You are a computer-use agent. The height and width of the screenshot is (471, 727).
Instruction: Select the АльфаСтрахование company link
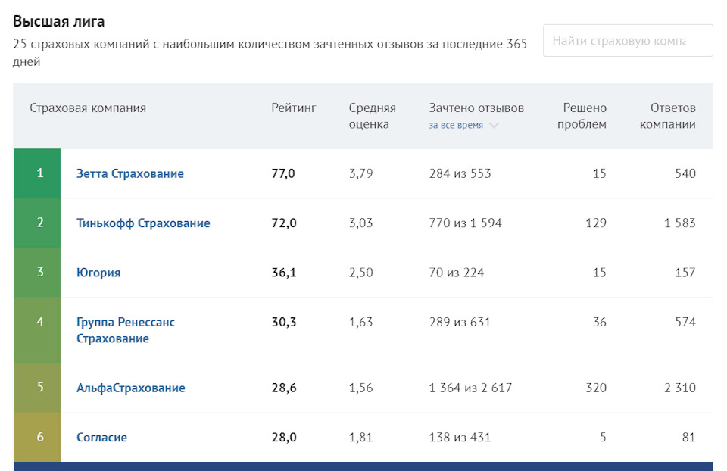[131, 388]
